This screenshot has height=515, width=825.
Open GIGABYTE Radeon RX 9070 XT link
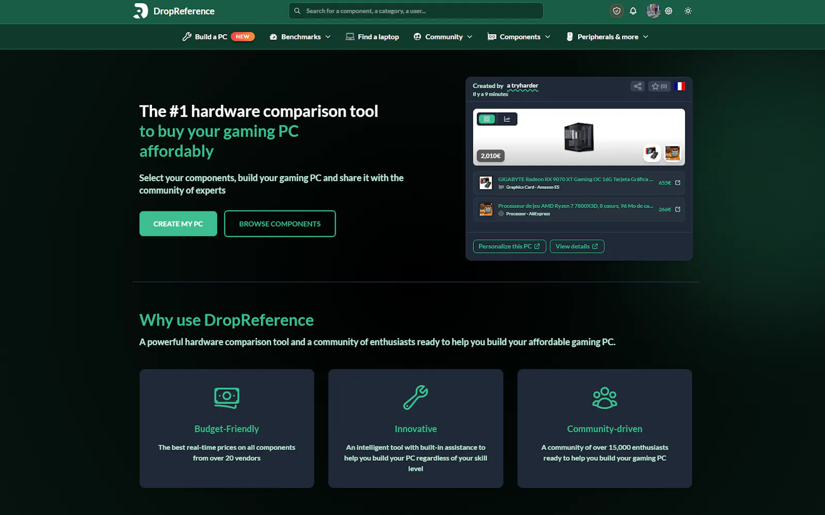[575, 179]
